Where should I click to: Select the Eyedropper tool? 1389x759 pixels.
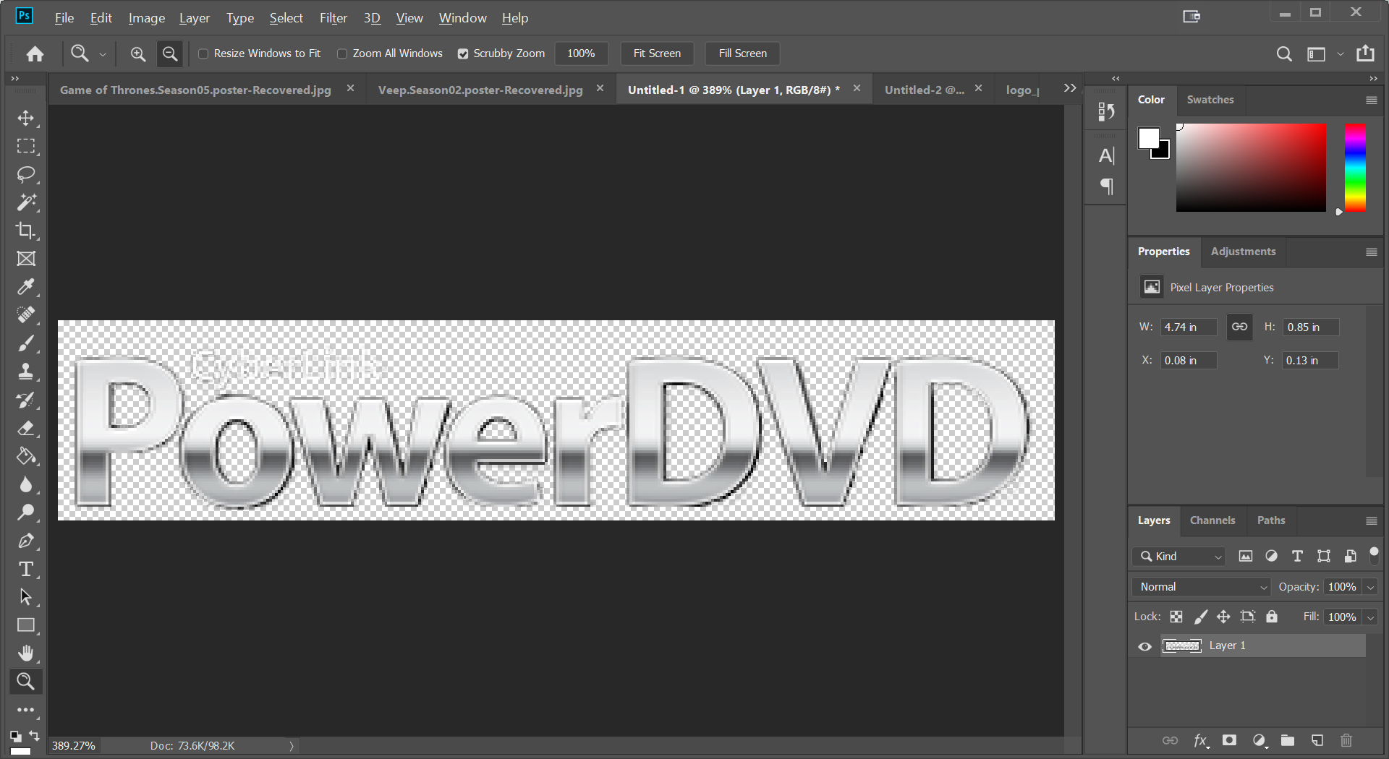coord(26,287)
